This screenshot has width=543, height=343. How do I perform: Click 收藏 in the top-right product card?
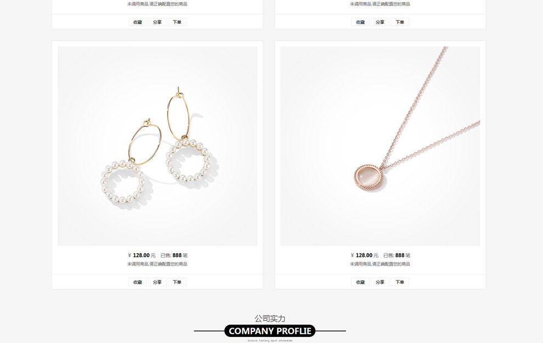pyautogui.click(x=360, y=22)
